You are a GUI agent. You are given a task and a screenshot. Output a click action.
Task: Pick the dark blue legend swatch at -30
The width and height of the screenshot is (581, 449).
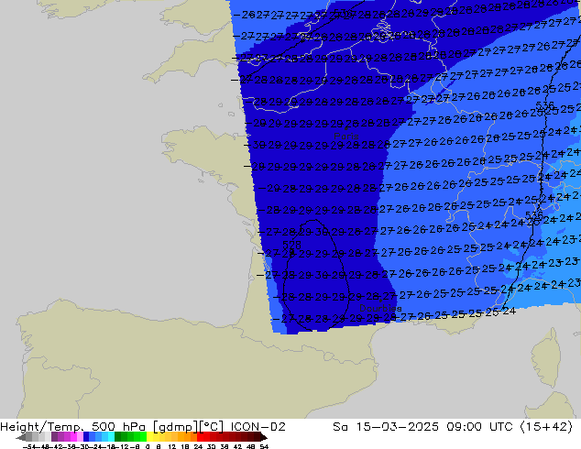86,436
